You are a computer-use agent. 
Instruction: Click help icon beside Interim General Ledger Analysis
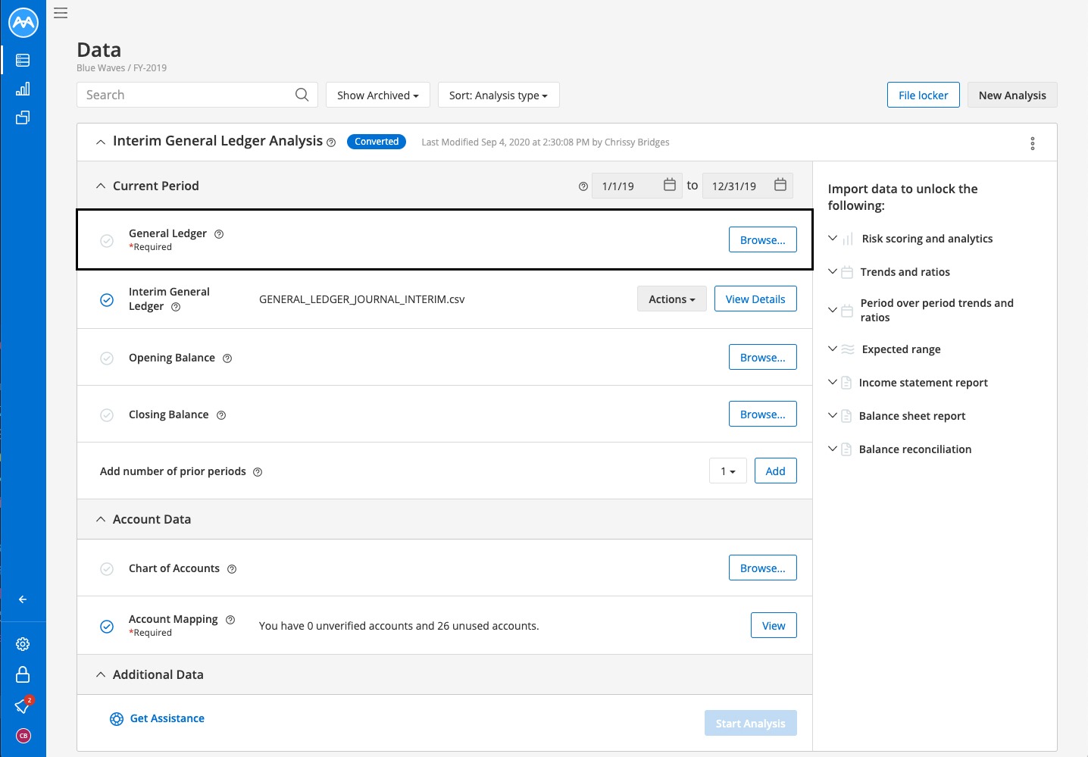click(331, 142)
